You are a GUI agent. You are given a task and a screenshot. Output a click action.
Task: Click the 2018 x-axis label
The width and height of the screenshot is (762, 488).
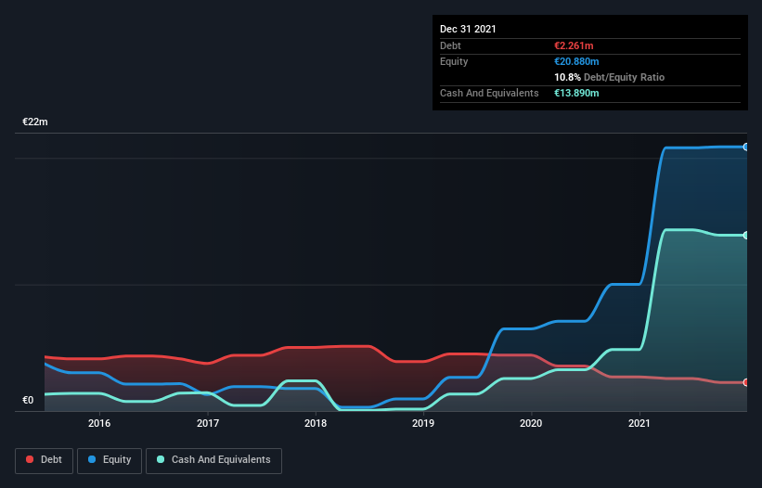point(316,423)
